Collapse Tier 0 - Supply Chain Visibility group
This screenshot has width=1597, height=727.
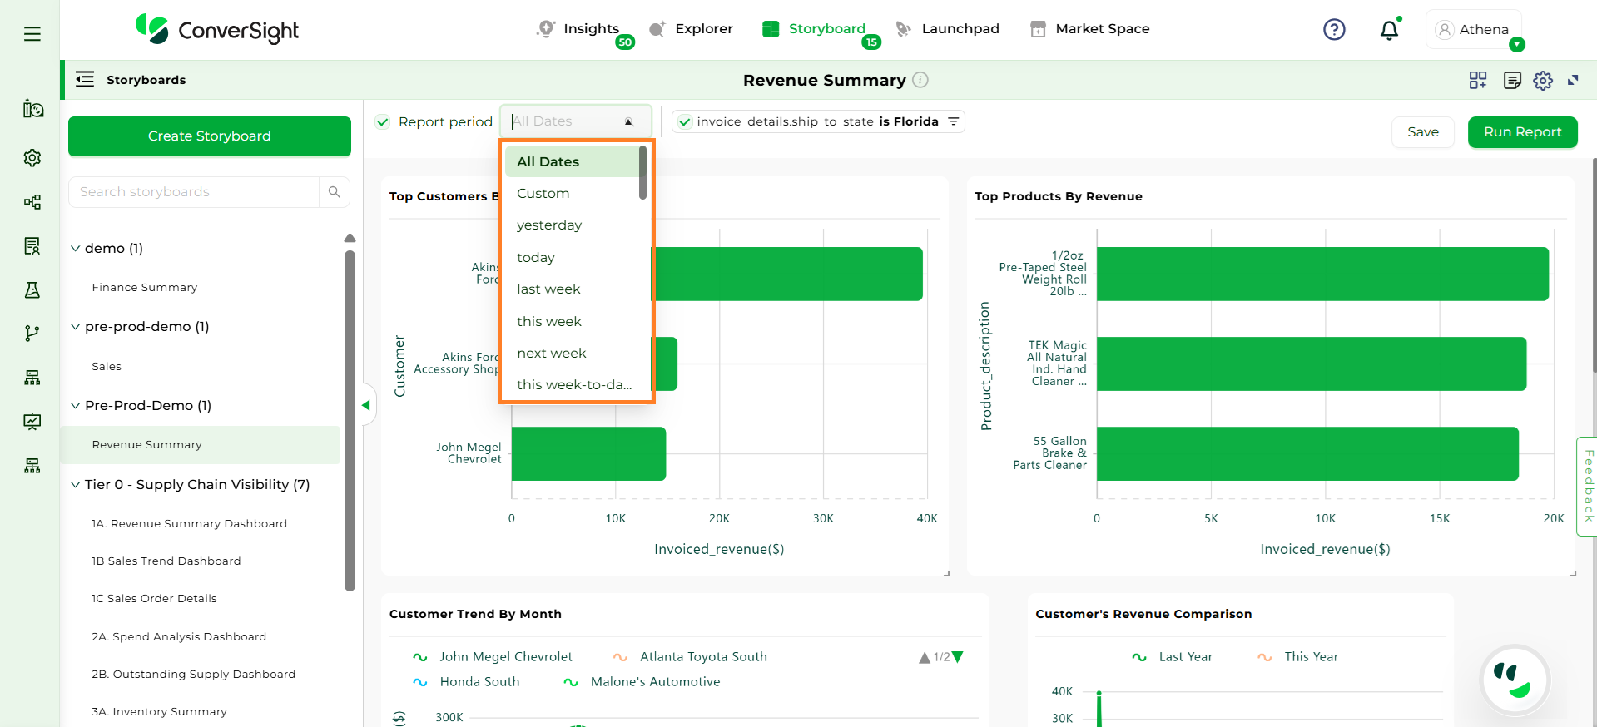(76, 485)
